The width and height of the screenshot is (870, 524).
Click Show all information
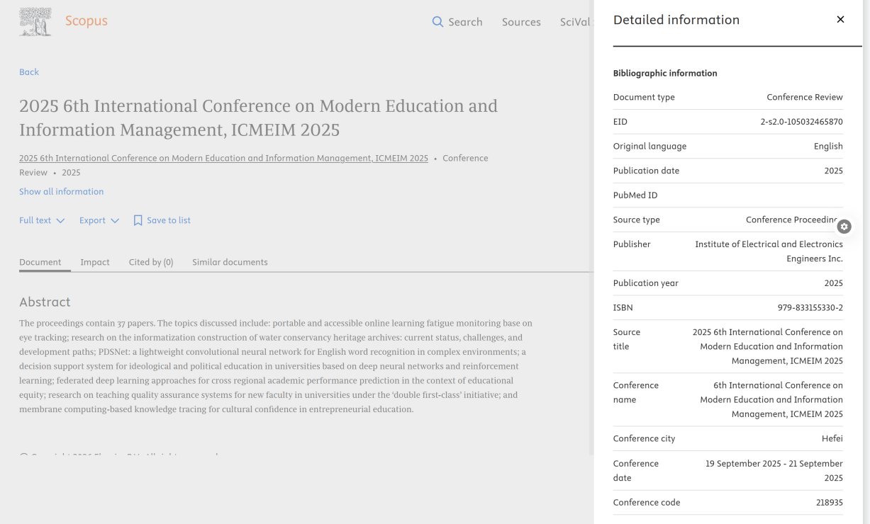61,192
